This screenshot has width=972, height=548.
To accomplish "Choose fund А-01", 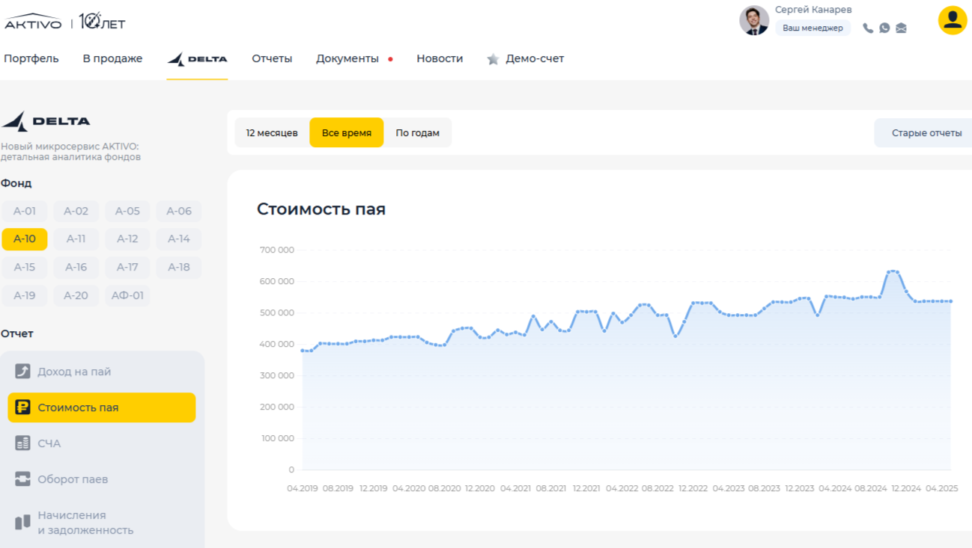I will (25, 211).
